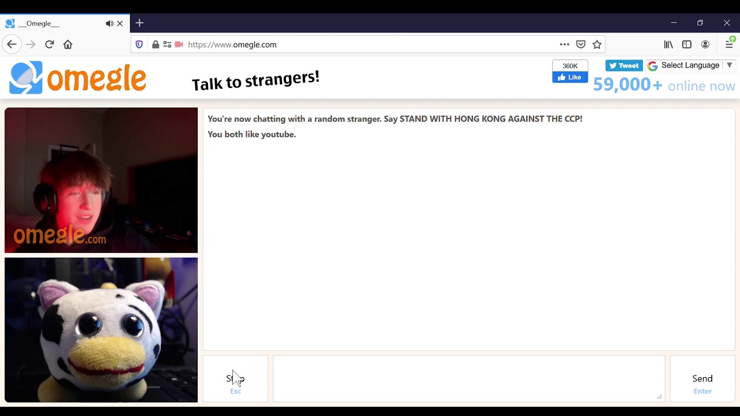
Task: Reload the current page
Action: point(50,44)
